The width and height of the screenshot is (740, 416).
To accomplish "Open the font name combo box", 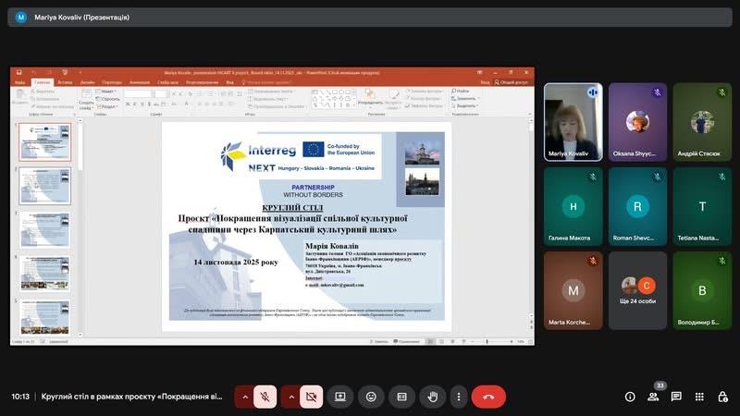I will pos(138,94).
